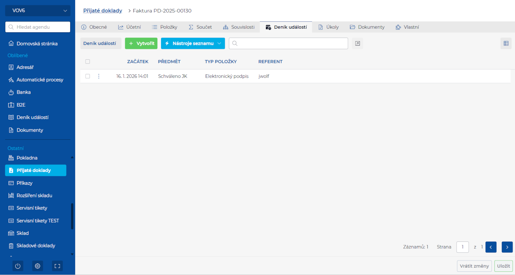Open settings via the gear icon
The height and width of the screenshot is (275, 515).
coord(38,266)
